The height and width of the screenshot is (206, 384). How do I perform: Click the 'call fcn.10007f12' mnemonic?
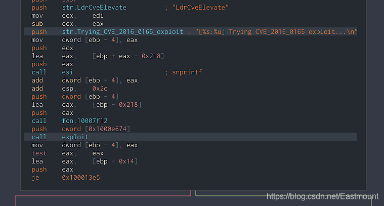[39, 121]
